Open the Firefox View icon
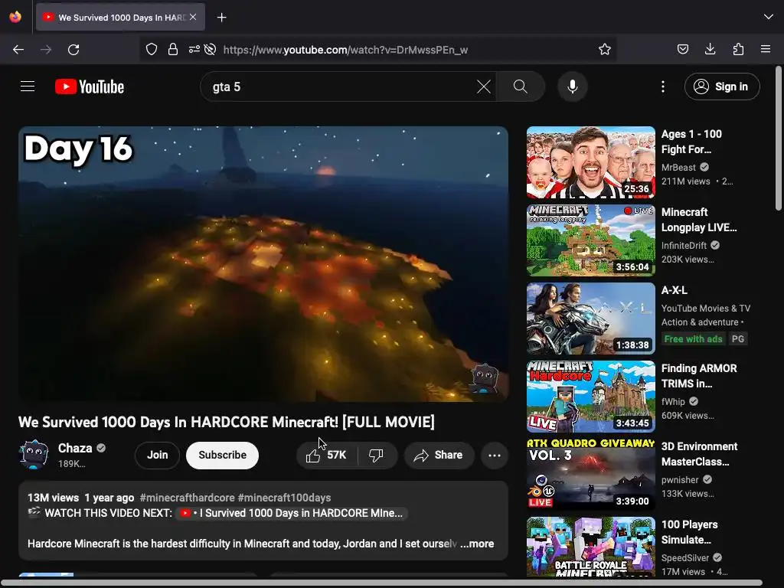Viewport: 784px width, 588px height. pos(15,17)
